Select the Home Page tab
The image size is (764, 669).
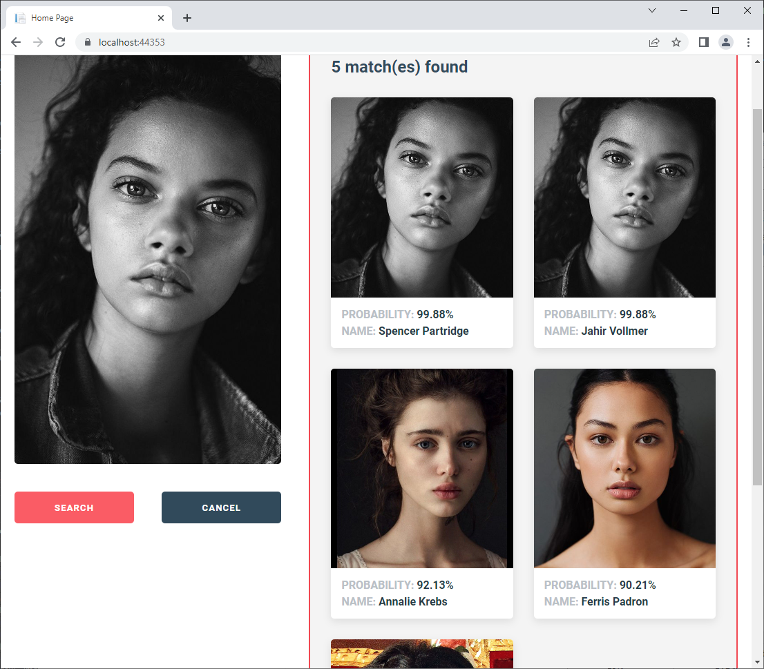click(x=89, y=18)
